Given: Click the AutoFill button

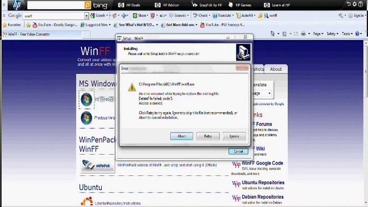Looking at the screenshot, I should point(246,16).
